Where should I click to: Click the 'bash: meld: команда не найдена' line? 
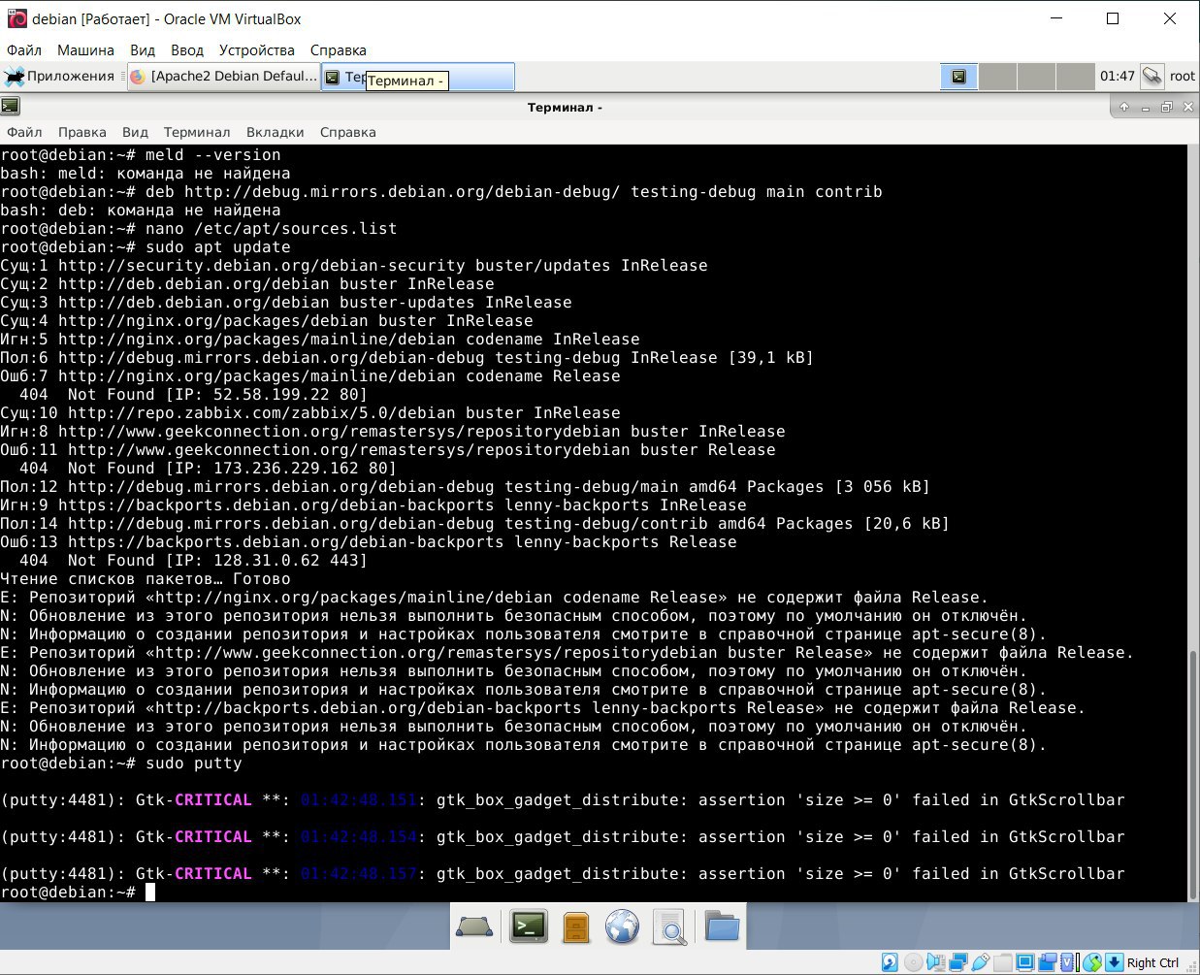coord(146,174)
